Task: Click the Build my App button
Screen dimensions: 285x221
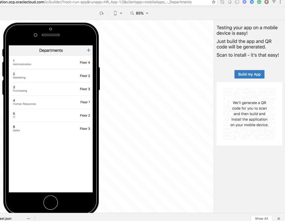Action: click(x=249, y=74)
